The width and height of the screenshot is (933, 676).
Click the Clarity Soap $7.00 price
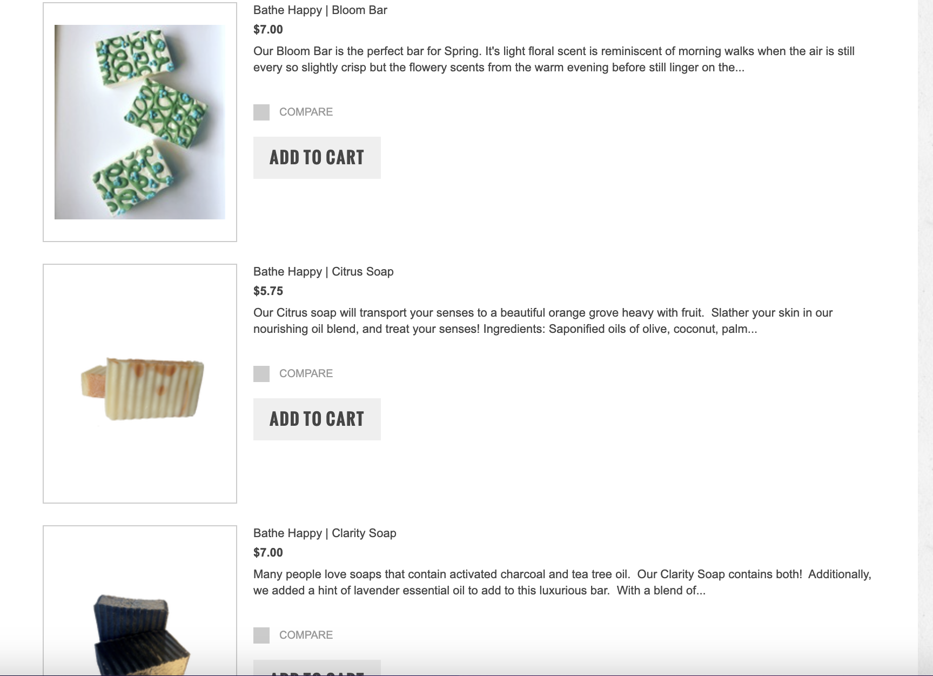tap(268, 553)
